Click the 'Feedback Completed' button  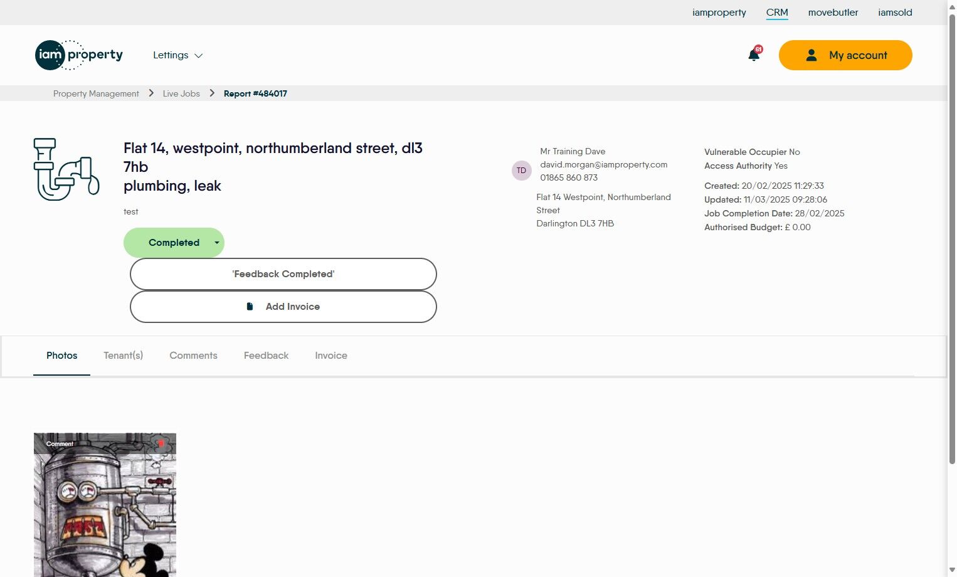tap(283, 274)
